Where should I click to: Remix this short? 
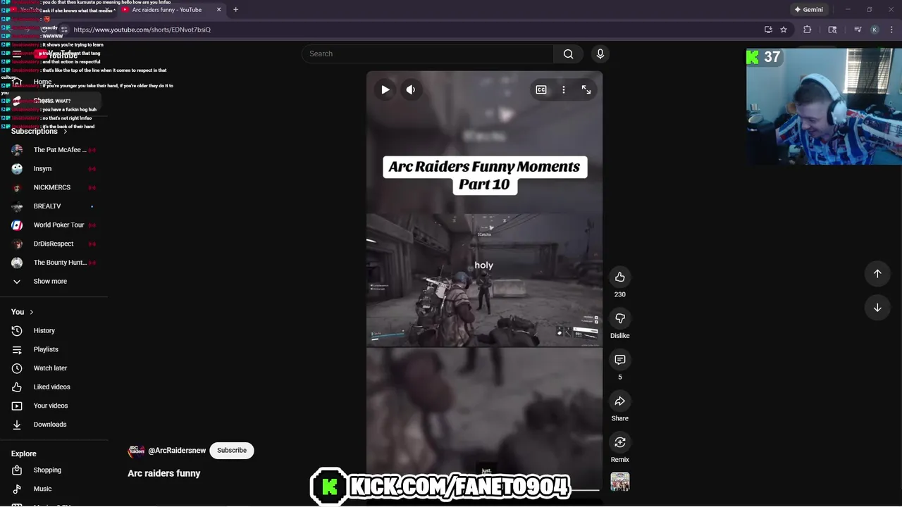tap(620, 442)
